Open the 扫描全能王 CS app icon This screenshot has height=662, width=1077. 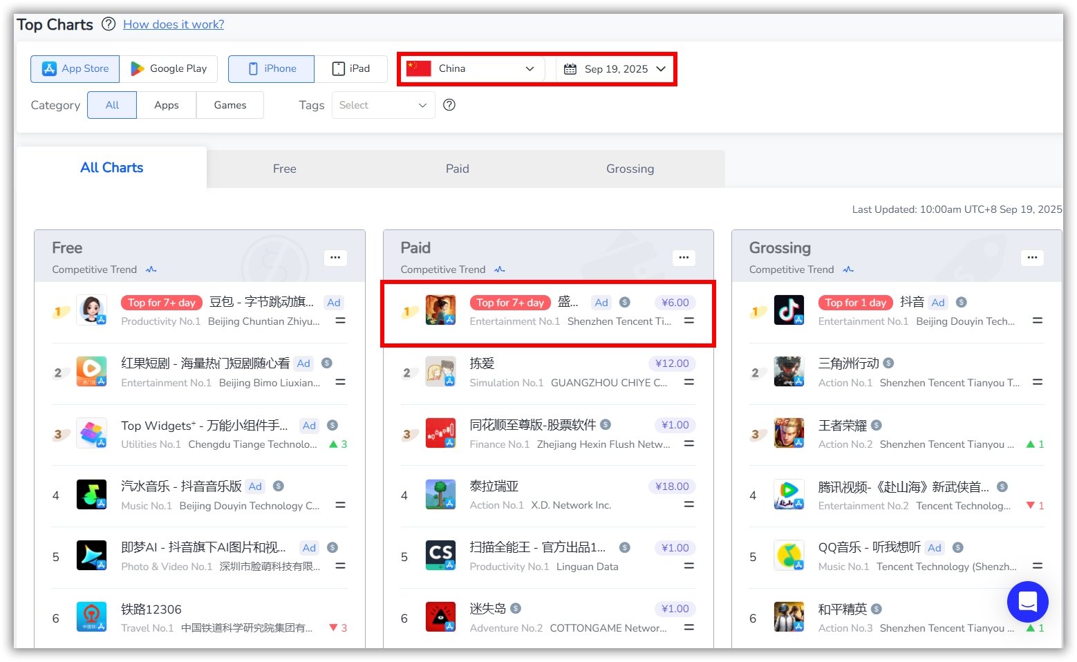coord(440,556)
